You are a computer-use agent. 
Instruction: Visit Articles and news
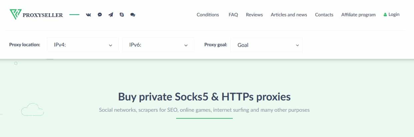(289, 15)
